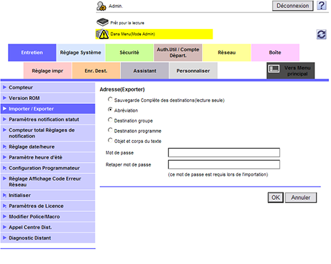This screenshot has height=264, width=331.
Task: Click the Annuler button
Action: (301, 197)
